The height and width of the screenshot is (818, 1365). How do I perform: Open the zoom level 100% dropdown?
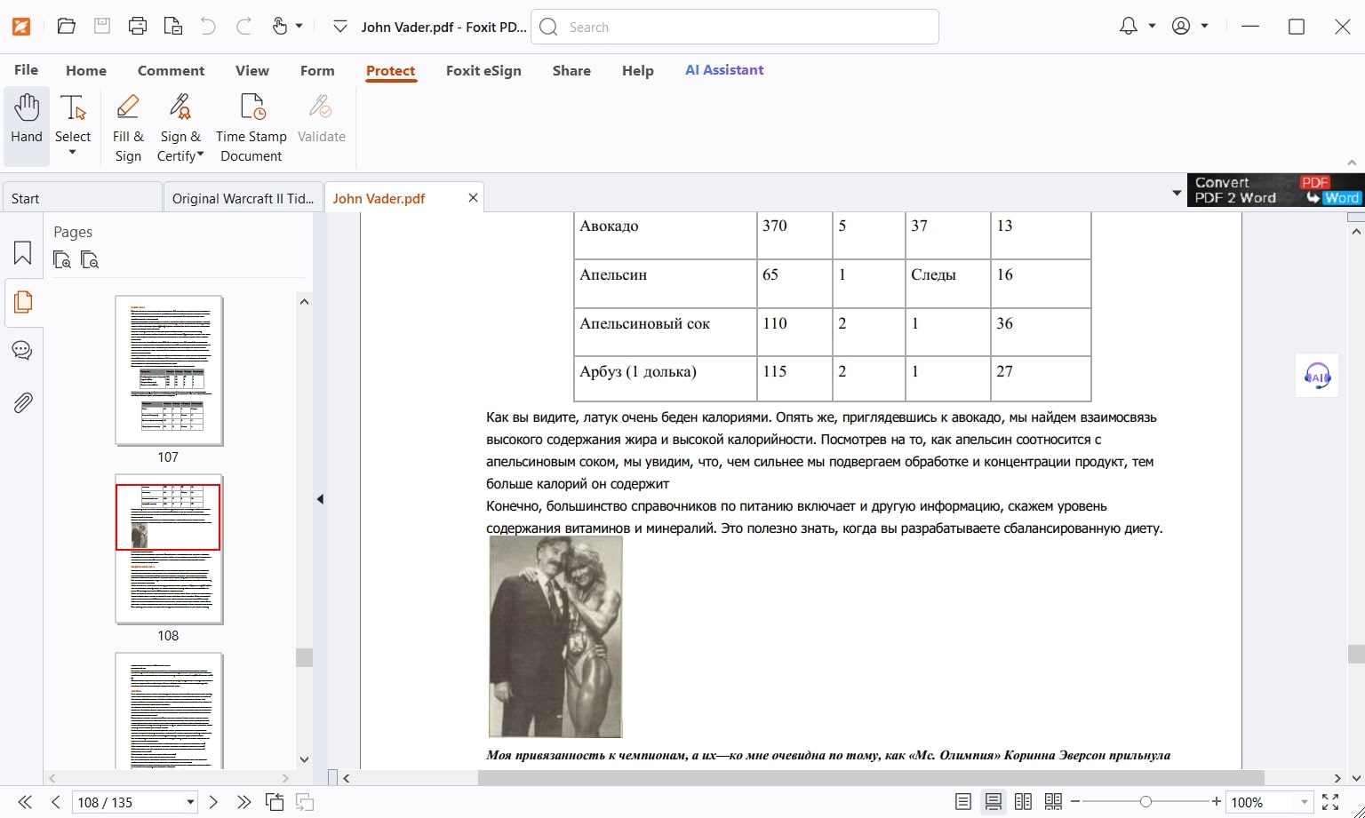pos(1304,802)
